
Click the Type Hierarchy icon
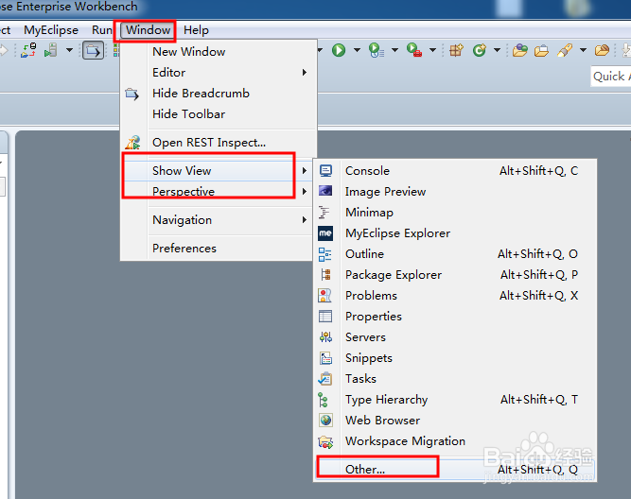323,400
